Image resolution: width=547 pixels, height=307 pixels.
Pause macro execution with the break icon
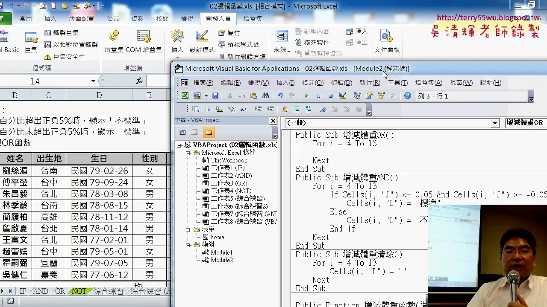pos(318,96)
